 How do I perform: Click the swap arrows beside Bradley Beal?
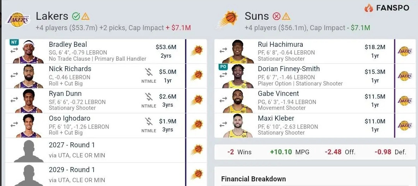click(14, 50)
